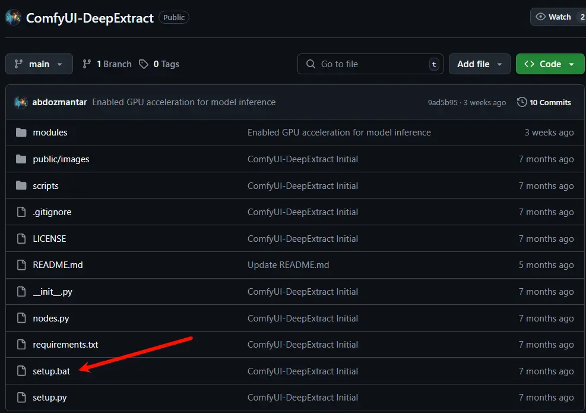Open the scripts folder
The width and height of the screenshot is (586, 413).
(46, 186)
